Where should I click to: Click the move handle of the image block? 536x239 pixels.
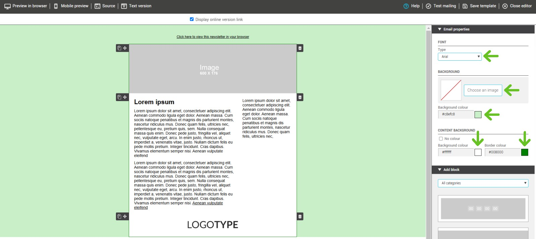coord(125,48)
